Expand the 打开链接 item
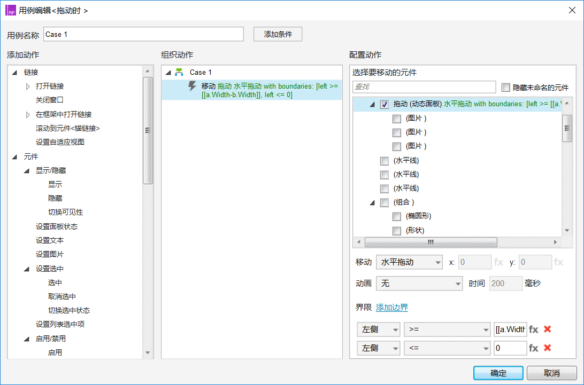Image resolution: width=584 pixels, height=385 pixels. pyautogui.click(x=28, y=87)
